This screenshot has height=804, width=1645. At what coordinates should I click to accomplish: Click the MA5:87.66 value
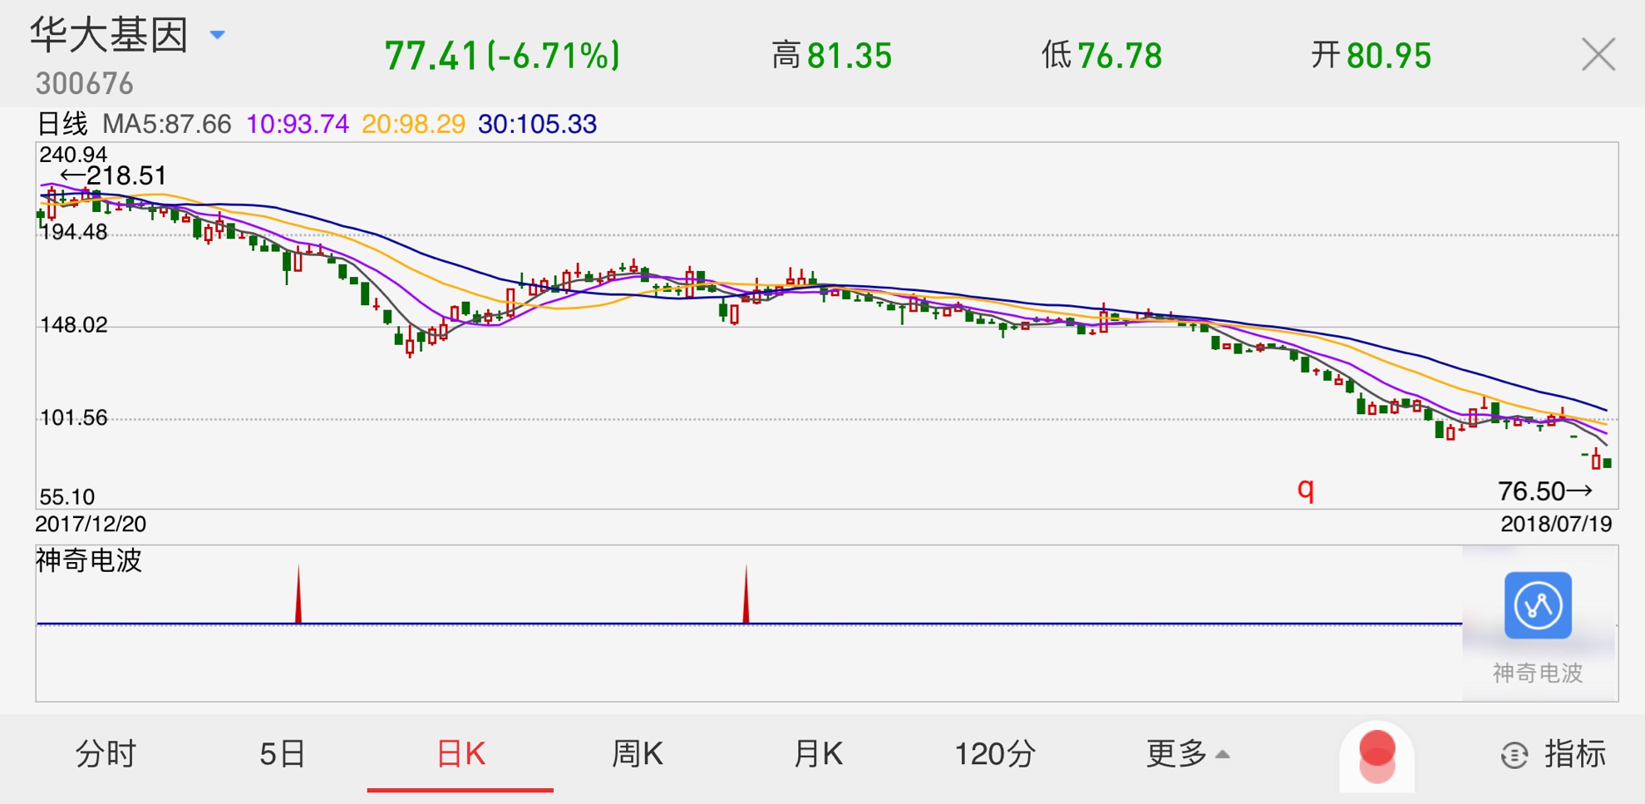(166, 124)
